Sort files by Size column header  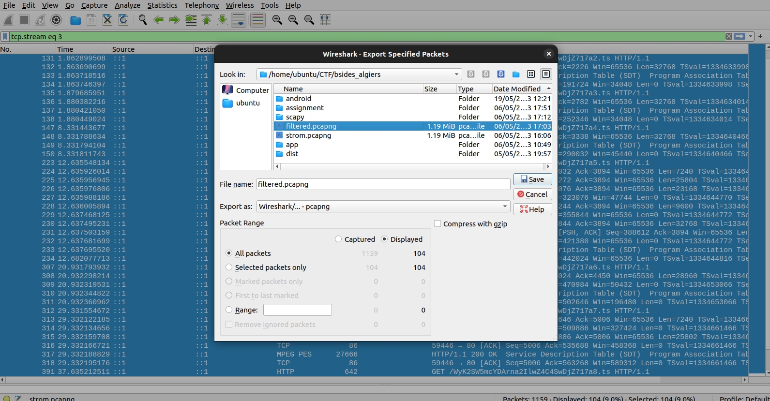coord(439,89)
